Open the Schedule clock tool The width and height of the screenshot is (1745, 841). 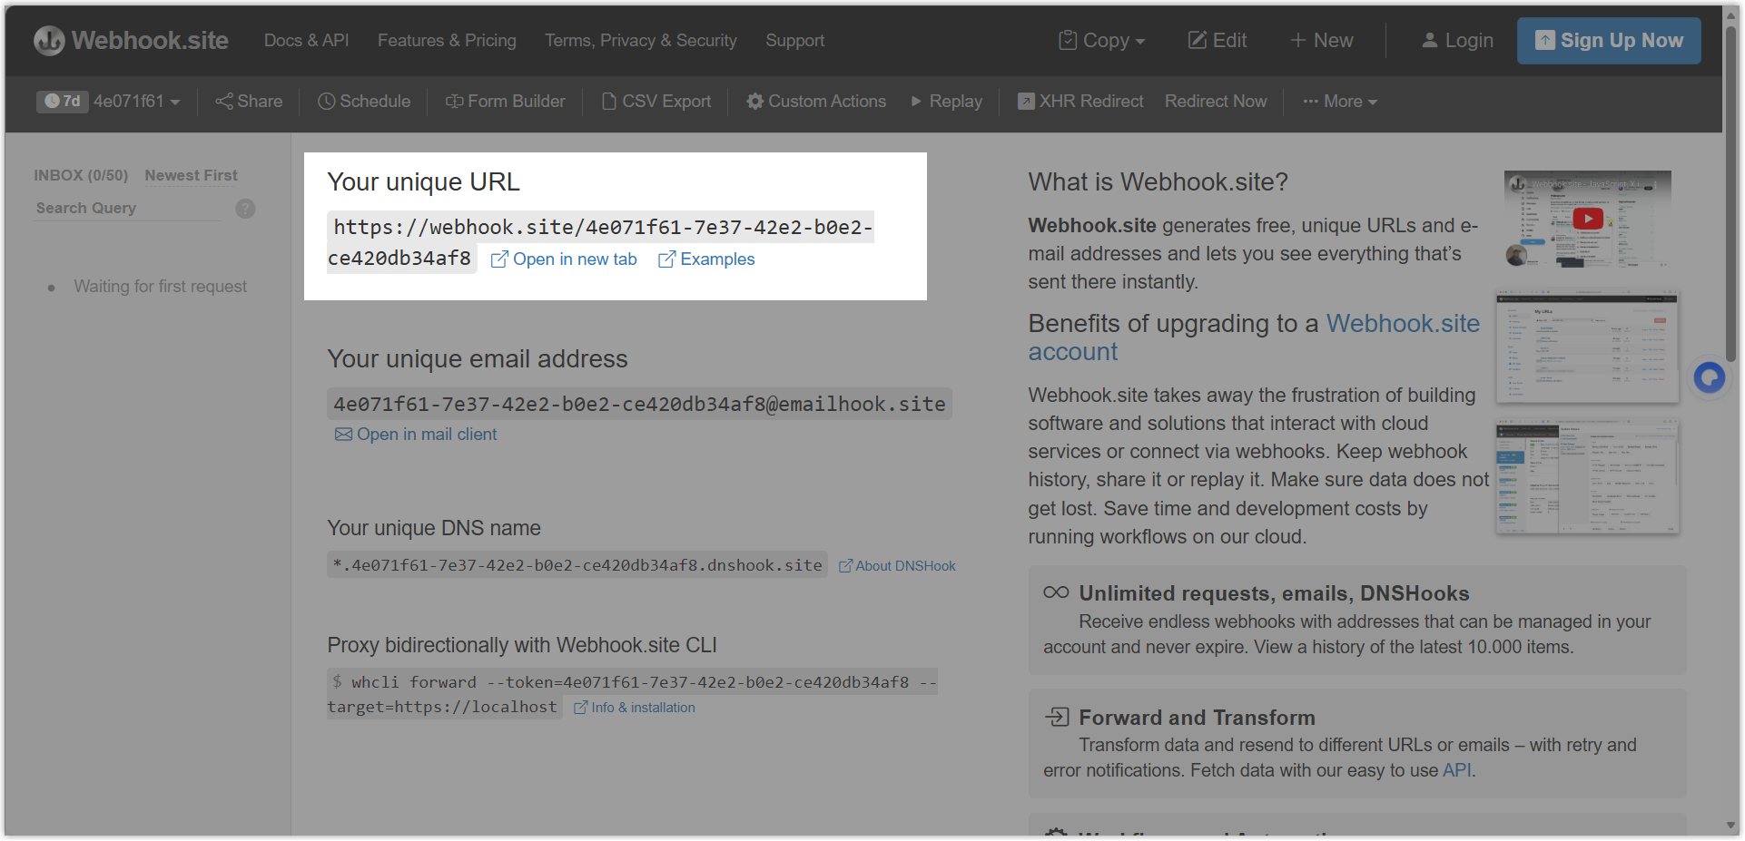point(364,102)
